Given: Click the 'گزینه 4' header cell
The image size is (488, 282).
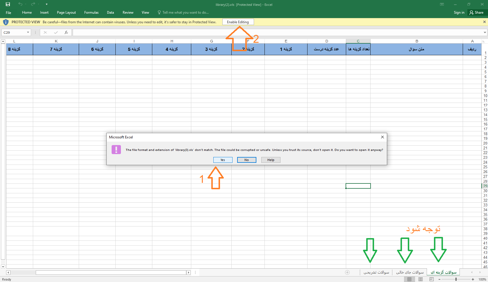Looking at the screenshot, I should click(172, 49).
